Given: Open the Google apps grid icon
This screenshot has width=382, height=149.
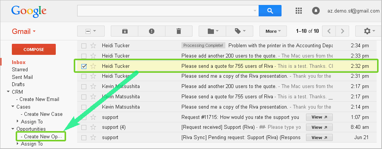Looking at the screenshot, I should tap(299, 11).
